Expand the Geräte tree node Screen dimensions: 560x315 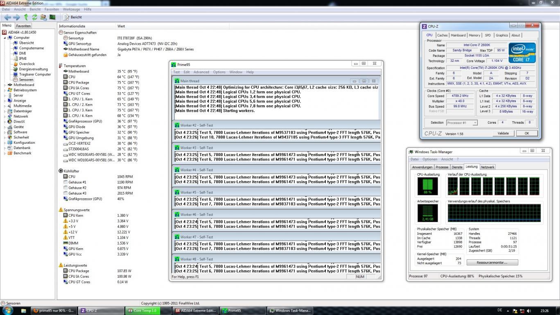[x=5, y=127]
